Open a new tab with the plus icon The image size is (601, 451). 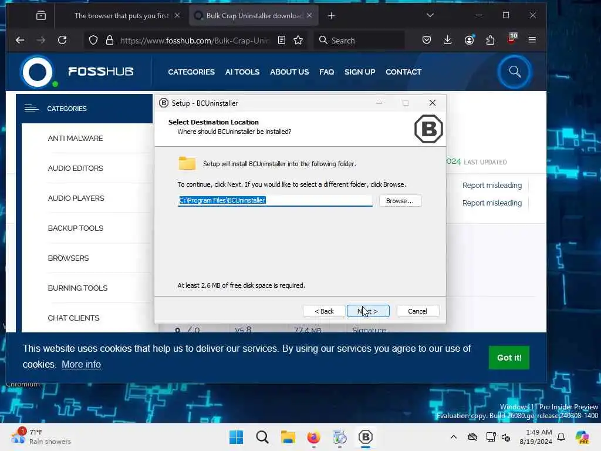(x=332, y=16)
